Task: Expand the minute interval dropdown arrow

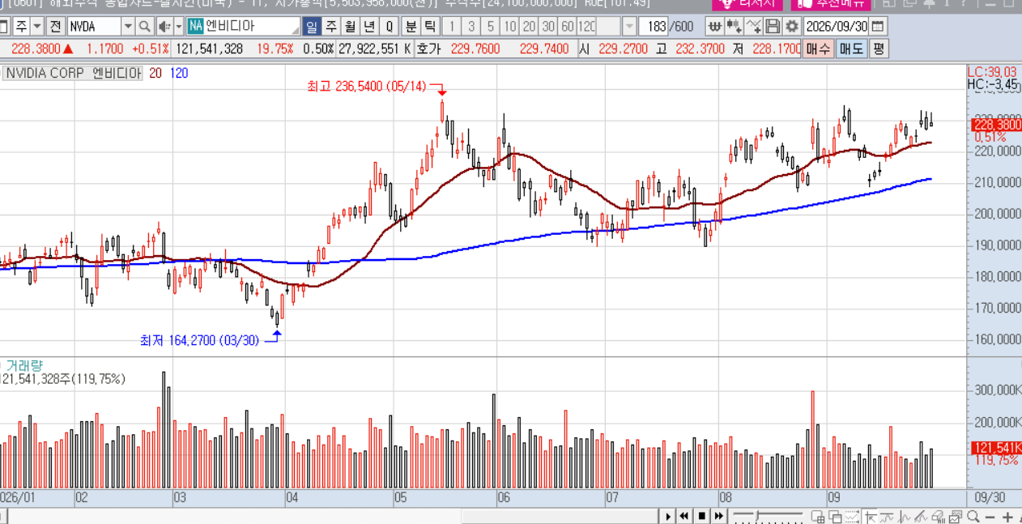Action: pos(628,26)
